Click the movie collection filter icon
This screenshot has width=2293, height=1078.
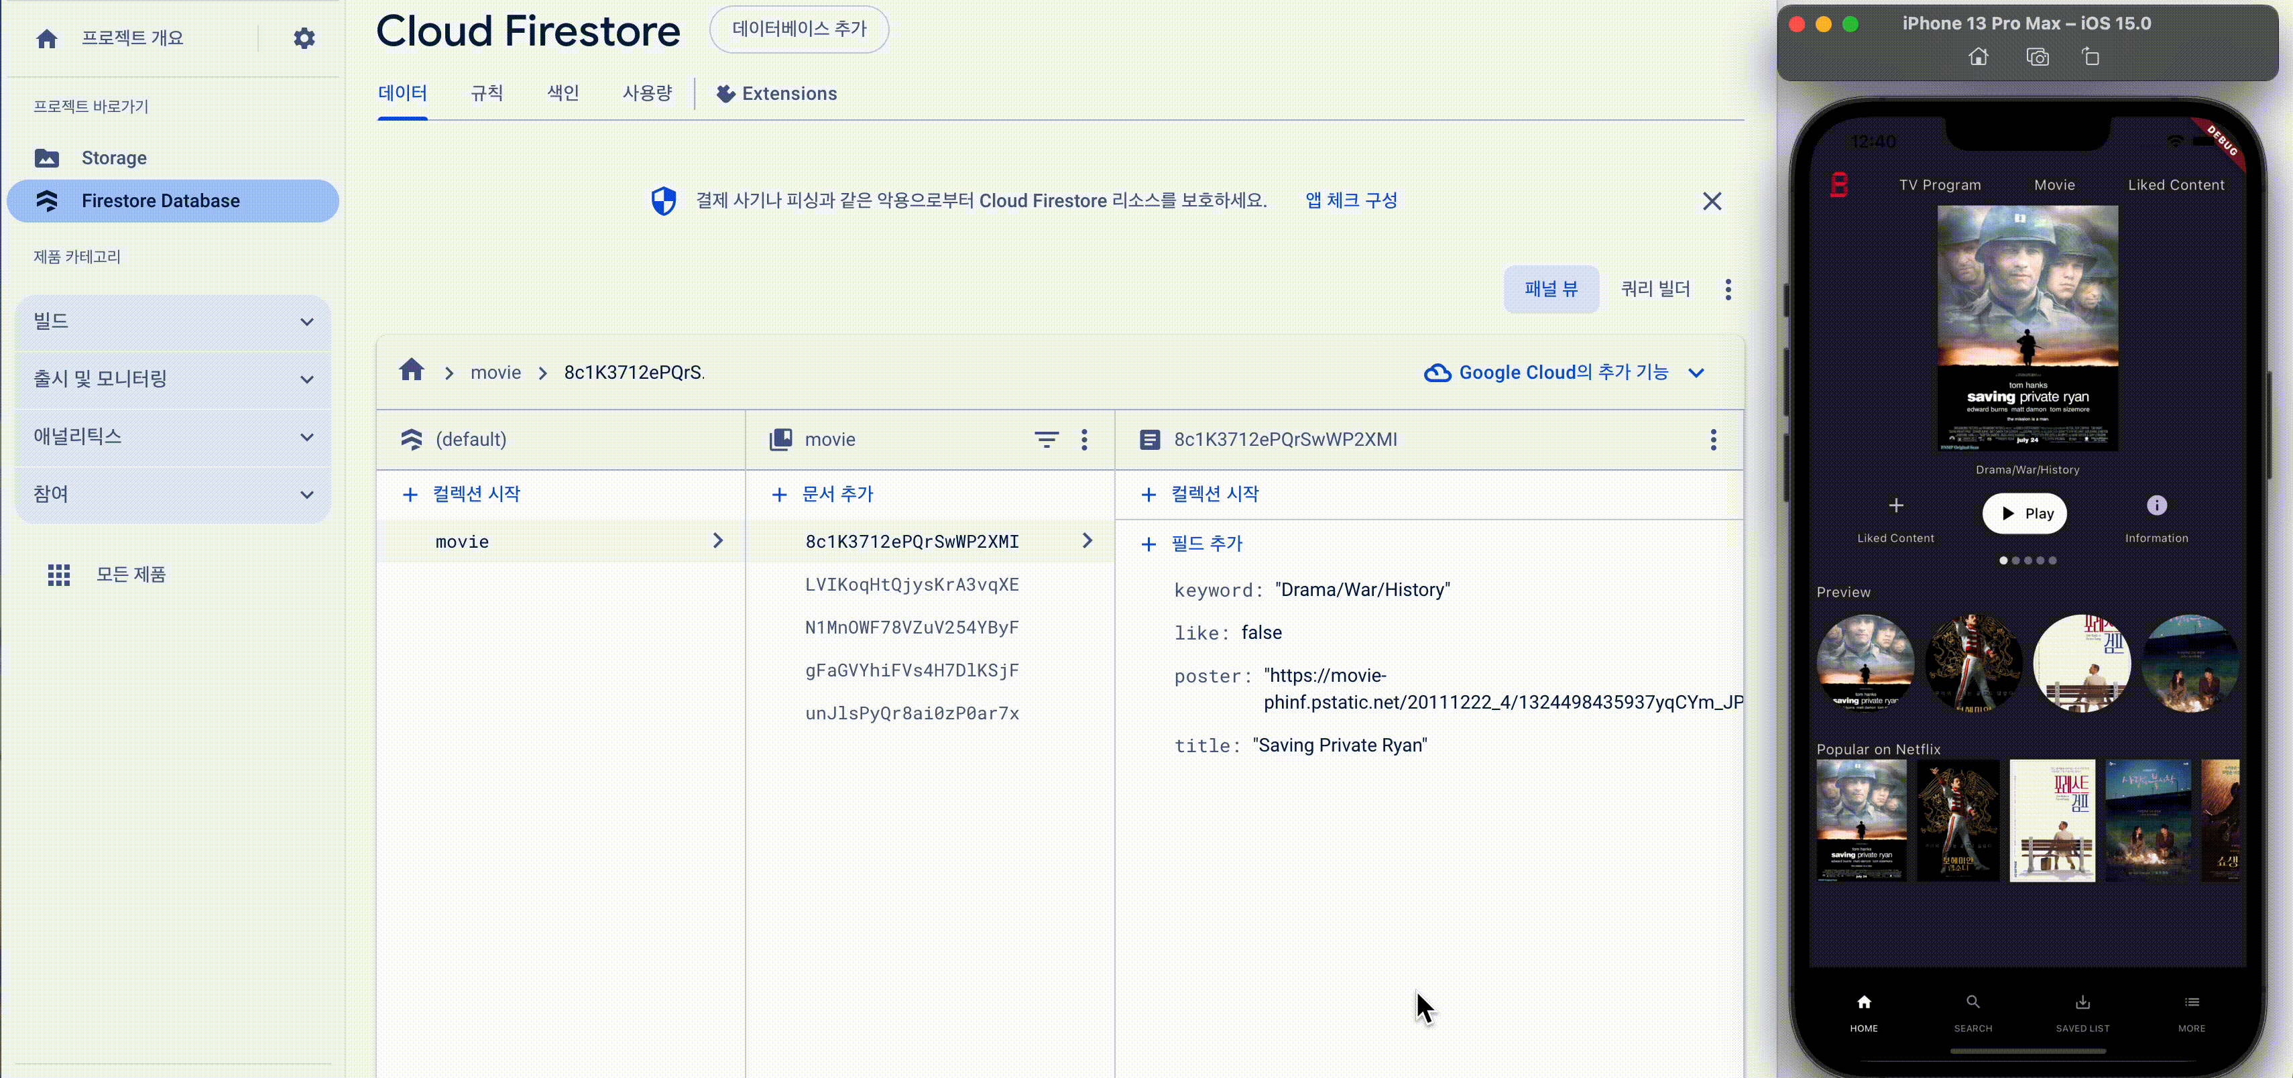click(1046, 439)
